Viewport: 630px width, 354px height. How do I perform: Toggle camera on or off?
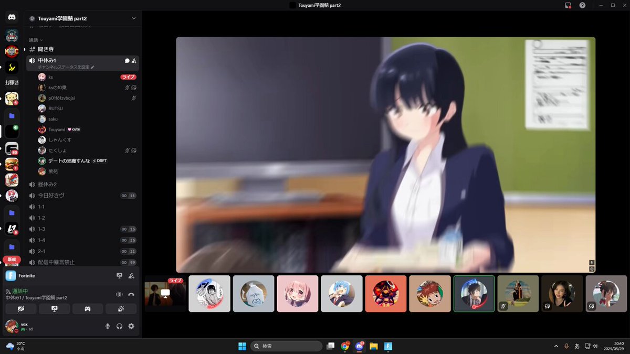click(x=21, y=309)
